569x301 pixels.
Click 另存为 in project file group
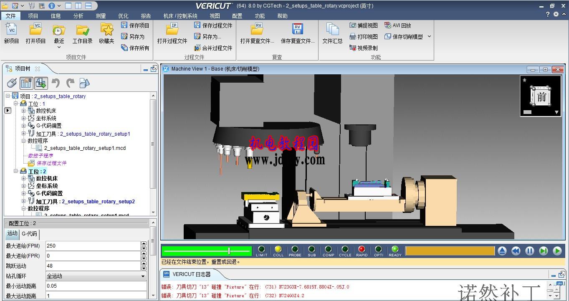click(x=133, y=37)
